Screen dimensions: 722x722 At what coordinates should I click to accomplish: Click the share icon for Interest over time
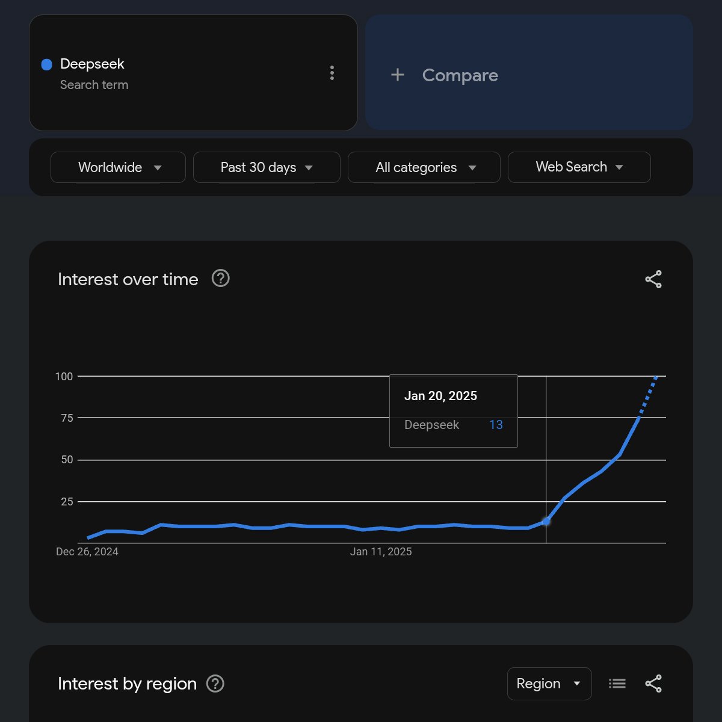point(653,279)
